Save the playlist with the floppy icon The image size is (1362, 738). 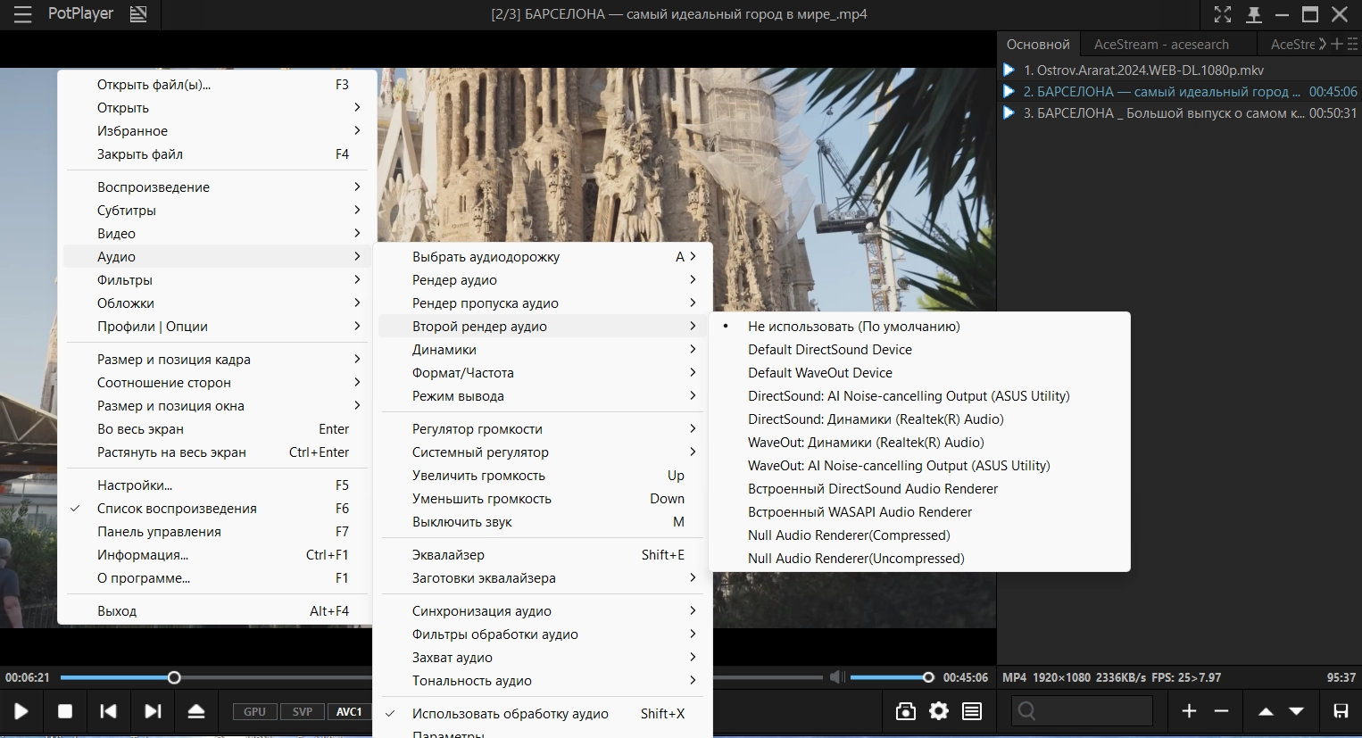pyautogui.click(x=1341, y=711)
